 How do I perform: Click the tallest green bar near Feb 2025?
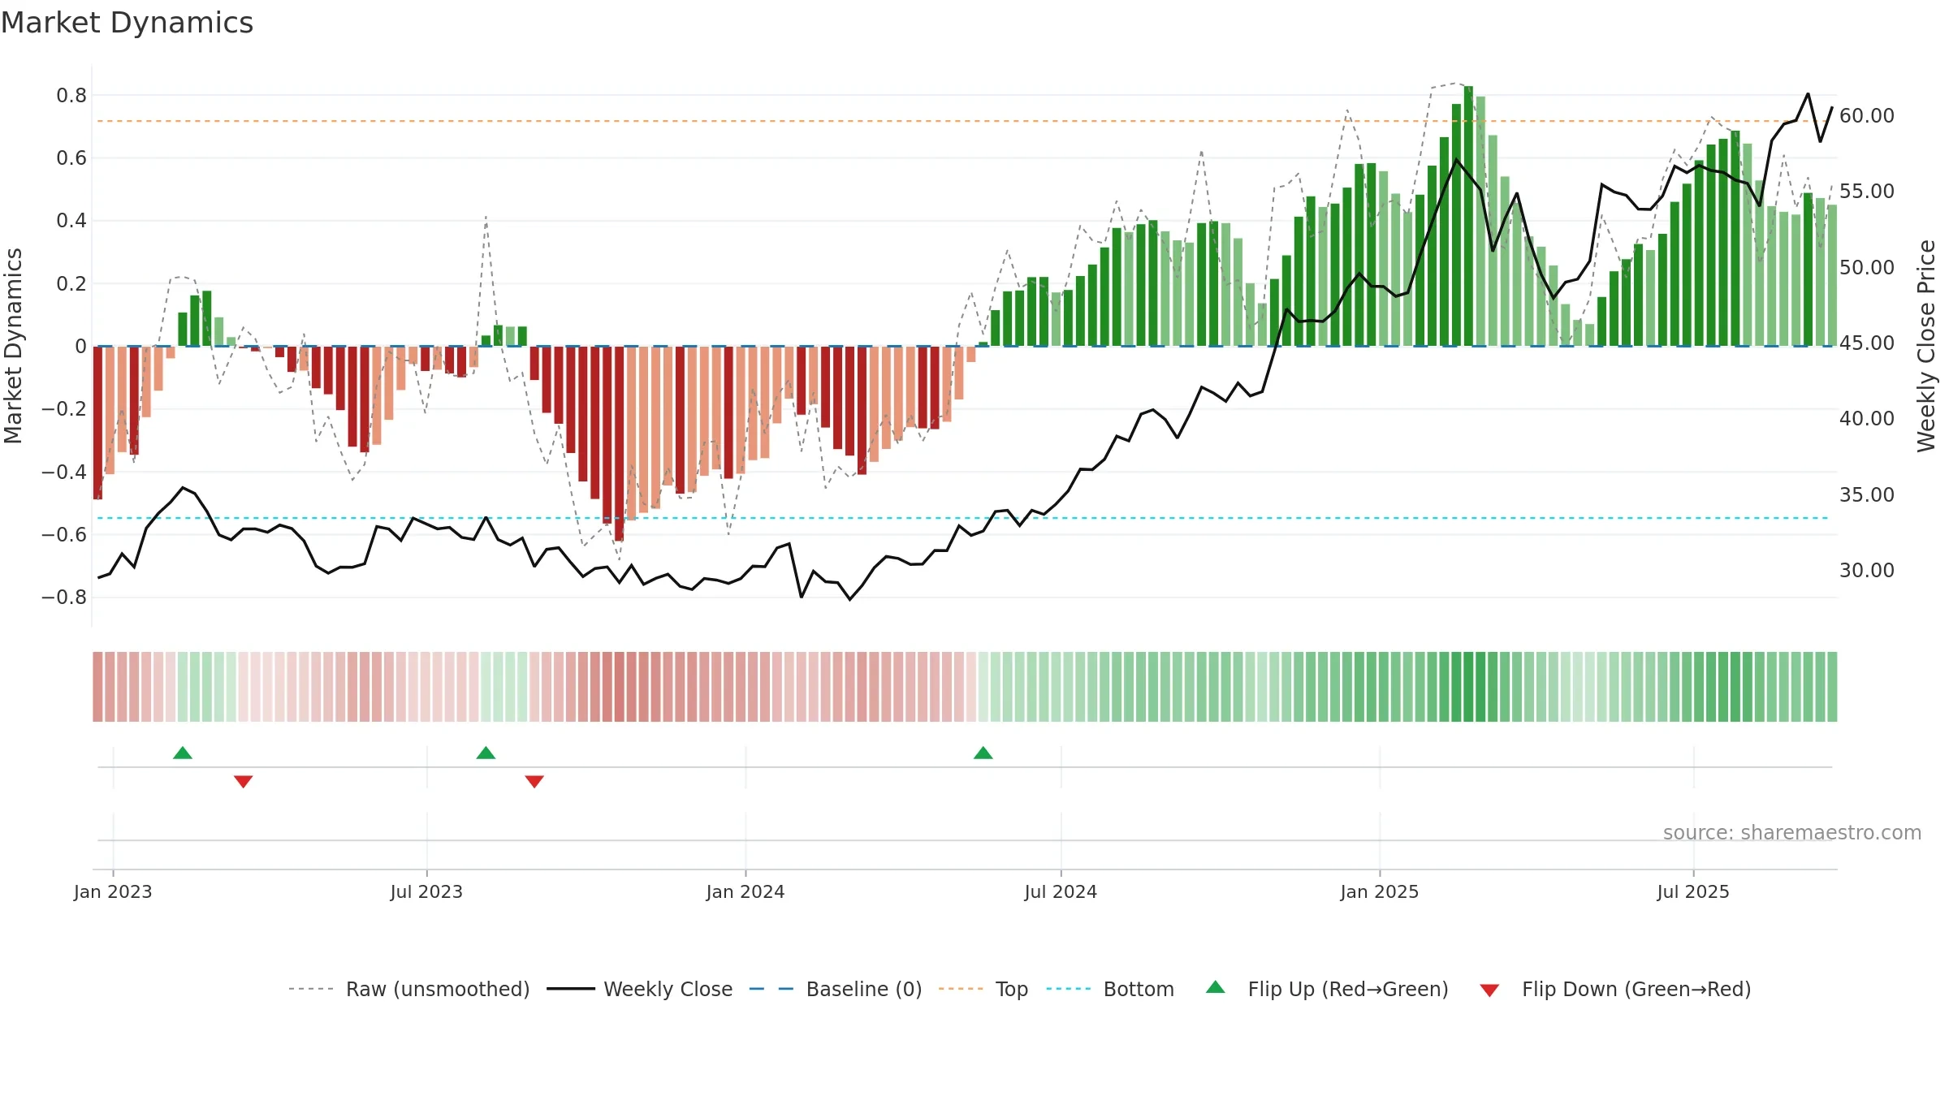1468,216
